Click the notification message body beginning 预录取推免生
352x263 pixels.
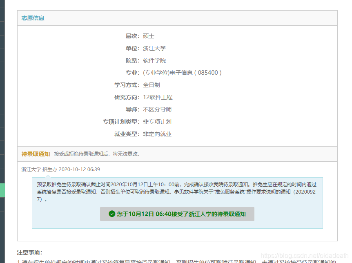[177, 192]
